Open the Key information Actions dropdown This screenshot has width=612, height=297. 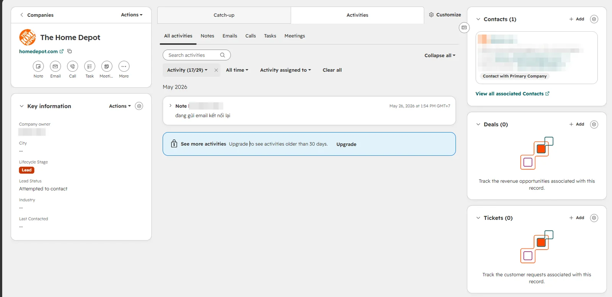[x=120, y=106]
